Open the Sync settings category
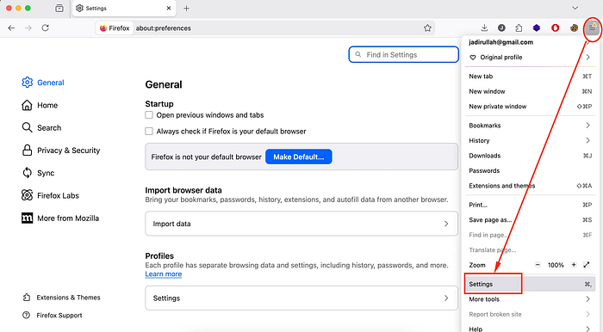603x332 pixels. [x=38, y=173]
